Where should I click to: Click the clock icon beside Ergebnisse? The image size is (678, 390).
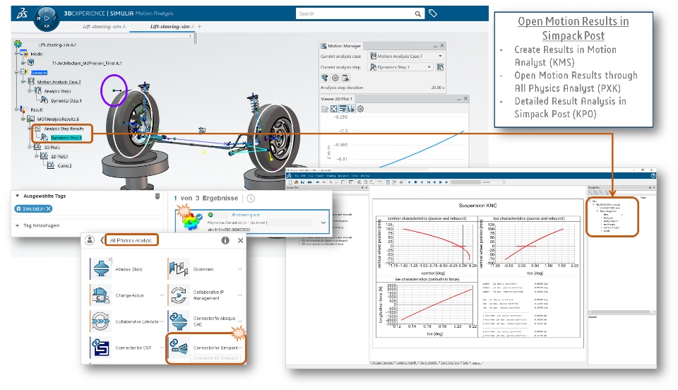coord(251,199)
